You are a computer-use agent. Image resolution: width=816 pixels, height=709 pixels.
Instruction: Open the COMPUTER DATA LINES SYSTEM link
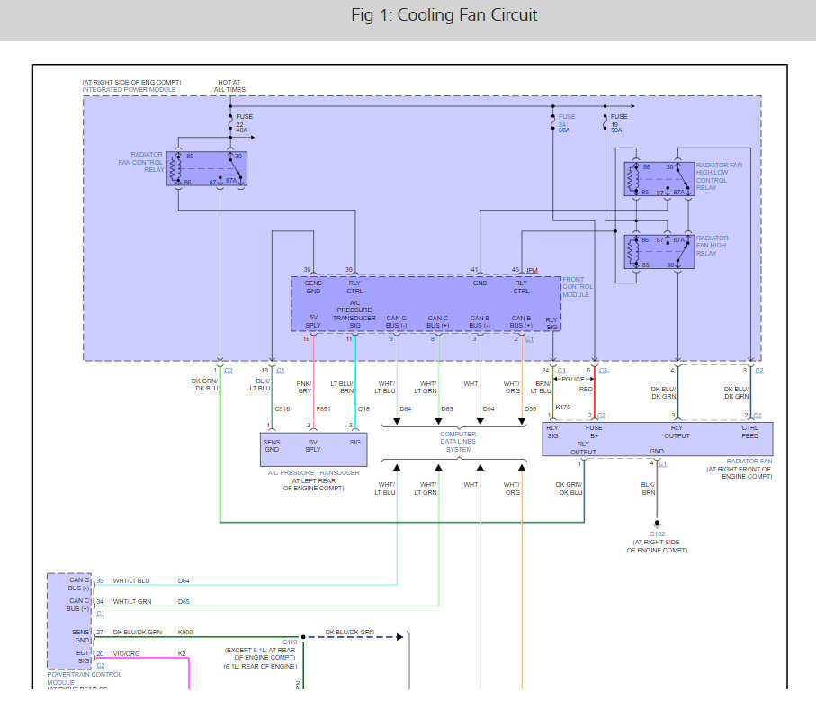pos(458,442)
